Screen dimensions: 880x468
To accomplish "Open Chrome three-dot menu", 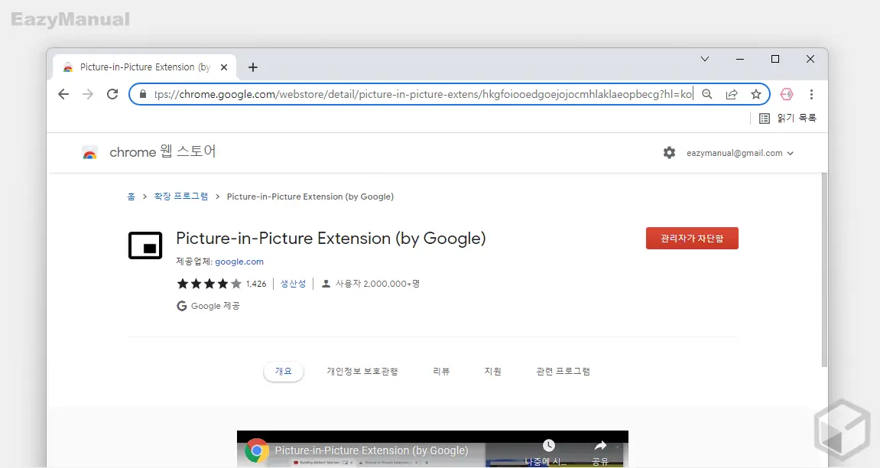I will pyautogui.click(x=811, y=94).
